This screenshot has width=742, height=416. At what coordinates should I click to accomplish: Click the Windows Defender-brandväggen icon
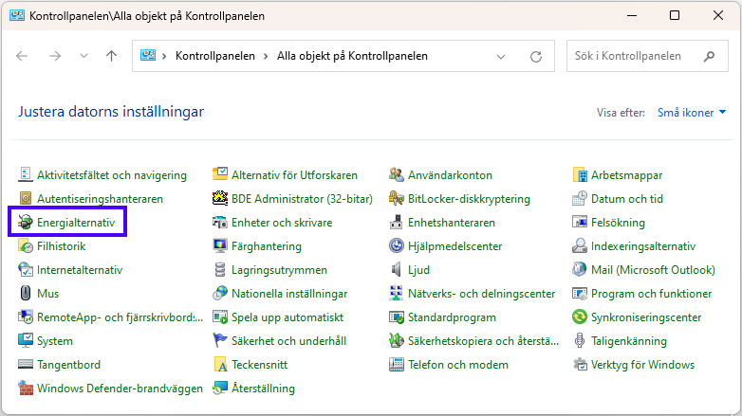pyautogui.click(x=25, y=389)
